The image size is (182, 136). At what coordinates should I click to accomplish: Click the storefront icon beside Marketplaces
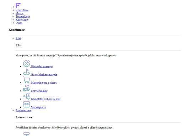[26, 104]
